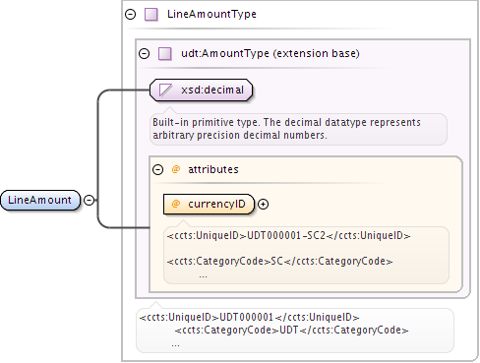Click the udt:AmountType type icon
Screen dimensions: 480x363
pos(164,53)
